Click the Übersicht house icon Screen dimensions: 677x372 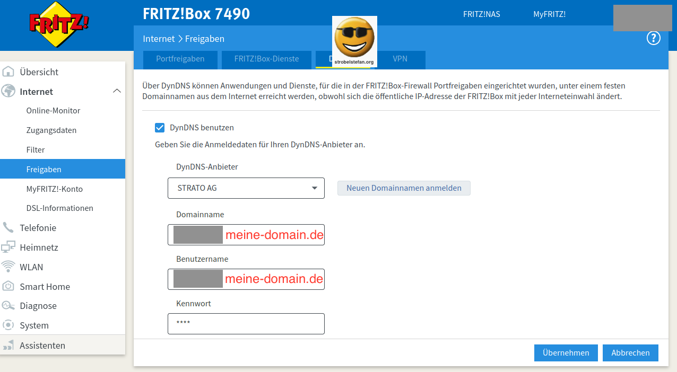tap(8, 72)
